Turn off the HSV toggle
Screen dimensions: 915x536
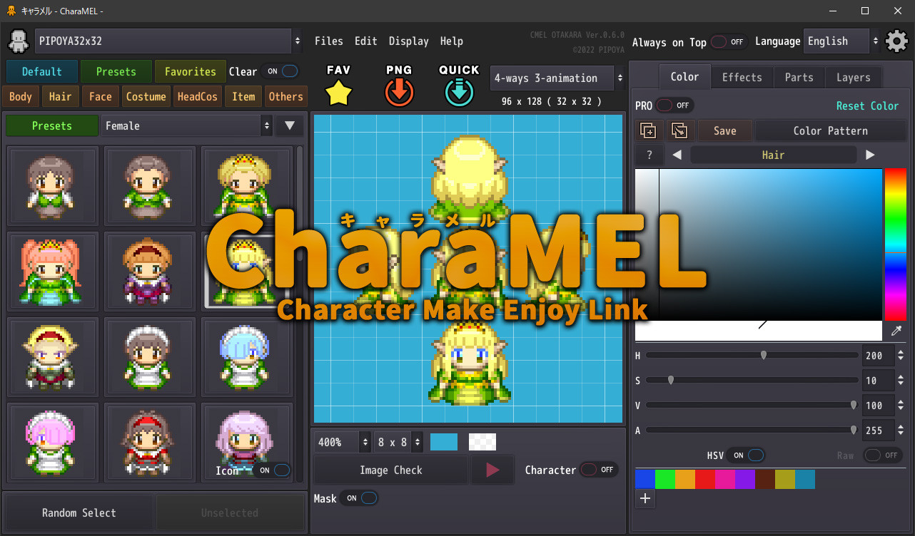point(747,455)
